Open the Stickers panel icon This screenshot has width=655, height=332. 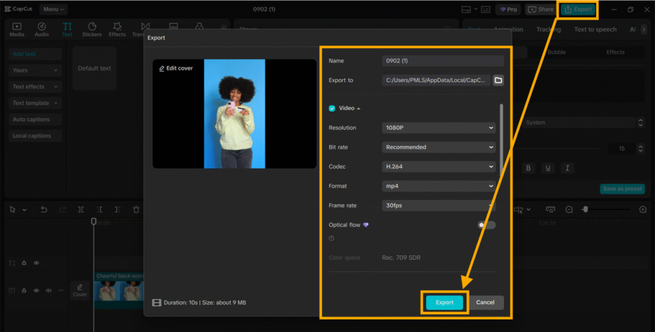click(x=91, y=29)
